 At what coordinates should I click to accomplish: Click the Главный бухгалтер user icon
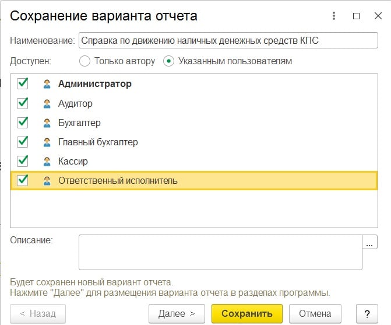pyautogui.click(x=47, y=142)
